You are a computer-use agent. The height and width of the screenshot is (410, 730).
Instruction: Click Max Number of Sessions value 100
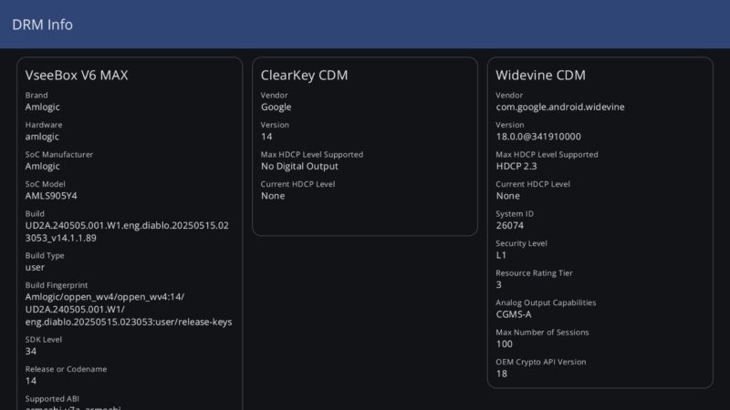505,344
